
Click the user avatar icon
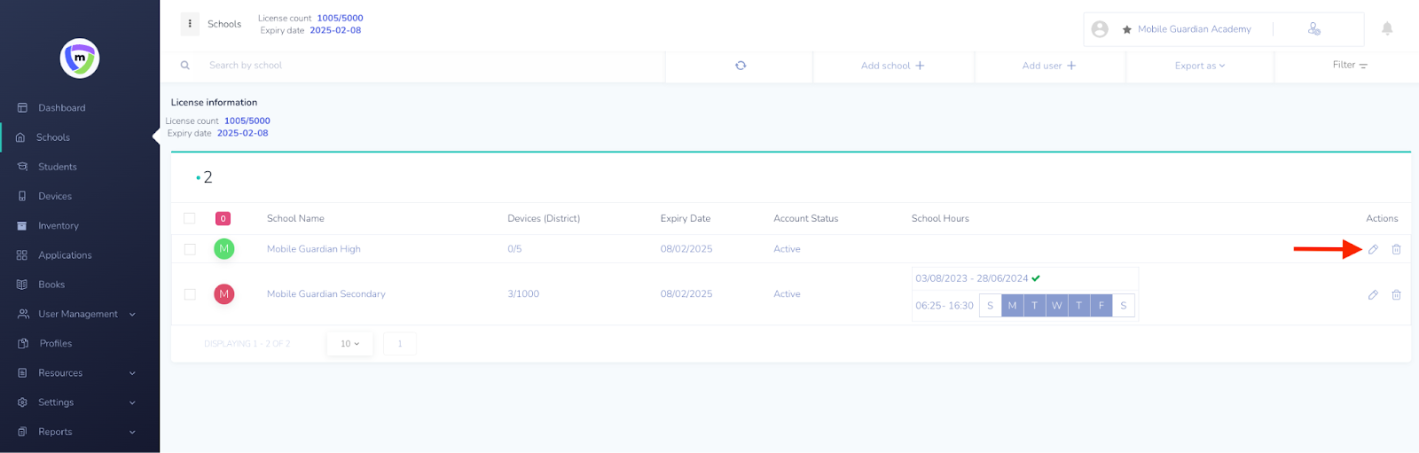click(1100, 29)
